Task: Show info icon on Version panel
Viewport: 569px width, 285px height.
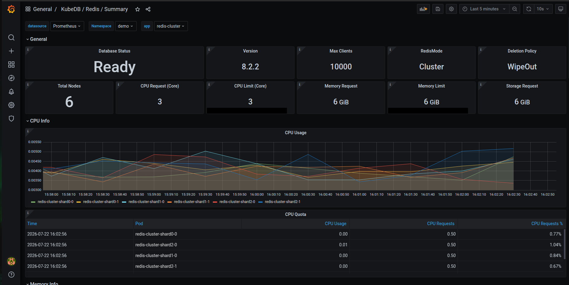Action: pyautogui.click(x=209, y=49)
